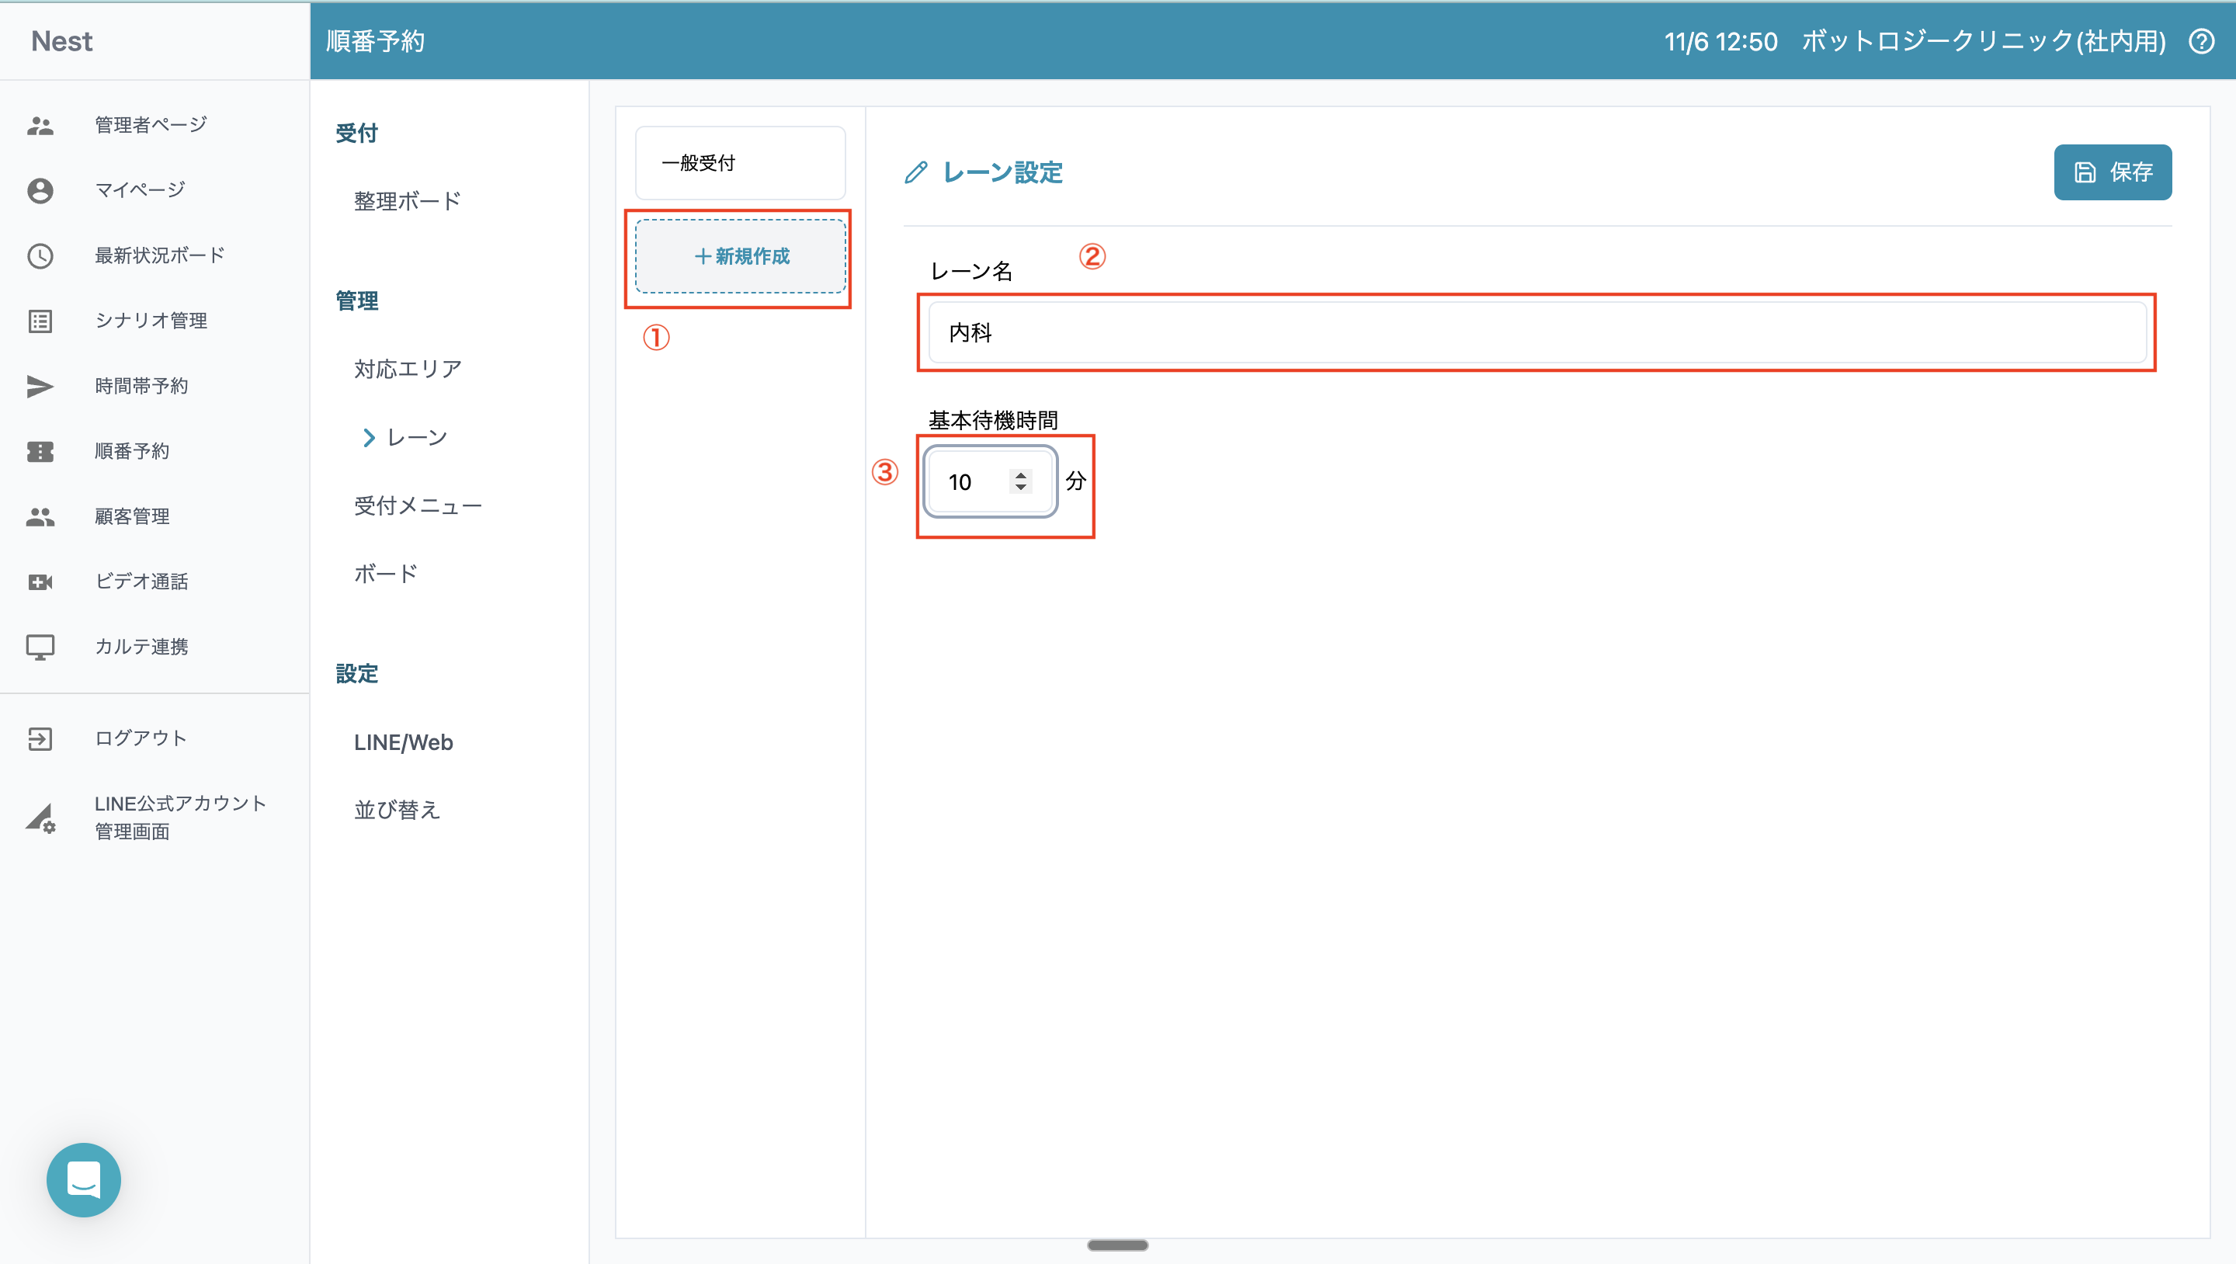2236x1264 pixels.
Task: Click the monitor icon for カルテ連携
Action: tap(40, 647)
